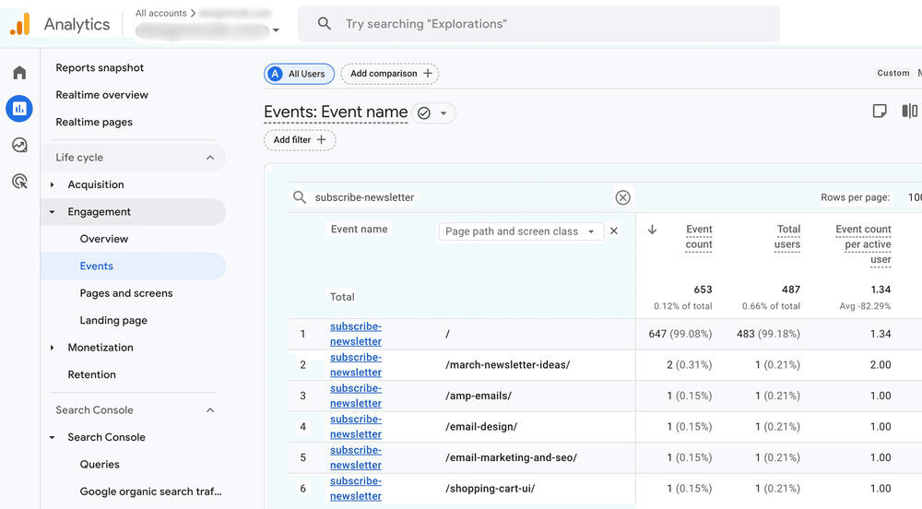Open the Insights note icon
922x509 pixels.
pyautogui.click(x=880, y=112)
